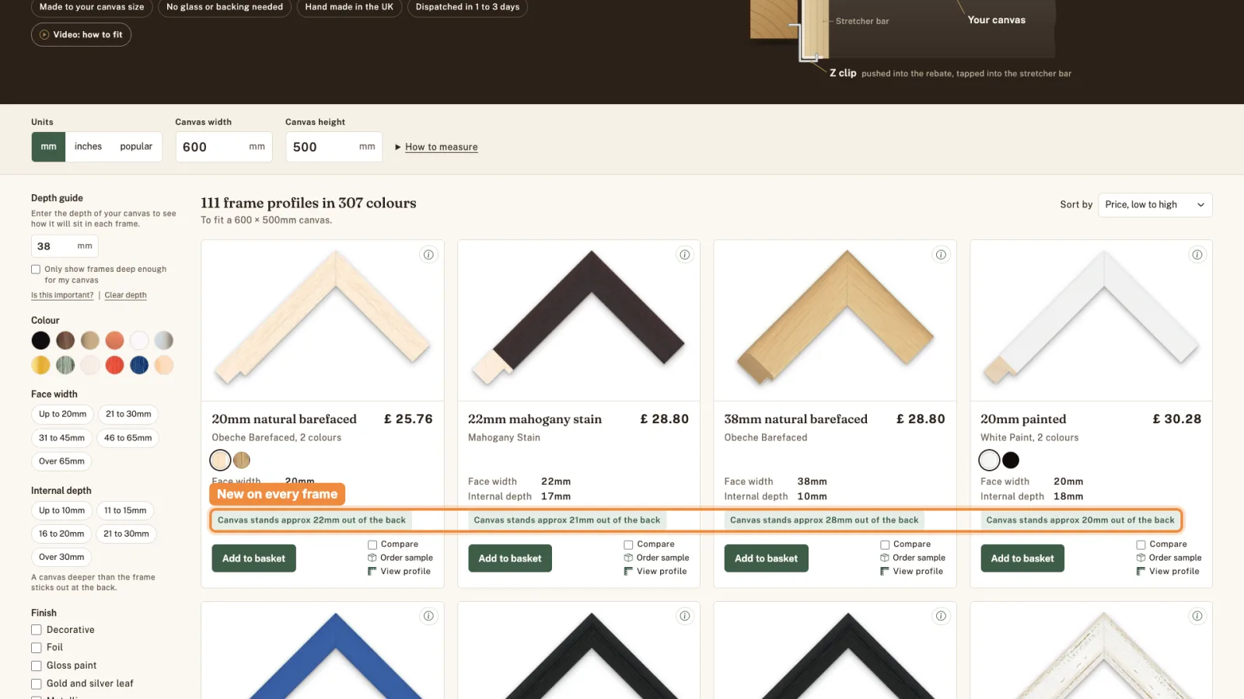This screenshot has width=1244, height=699.
Task: Click Order sample box icon for 20mm natural barefaced
Action: 372,558
